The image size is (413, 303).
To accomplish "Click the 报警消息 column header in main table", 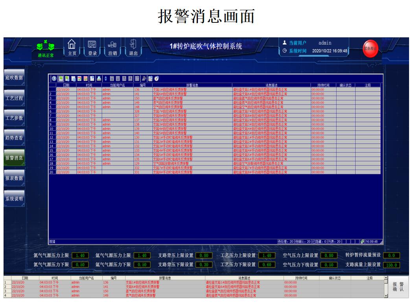I will 192,85.
